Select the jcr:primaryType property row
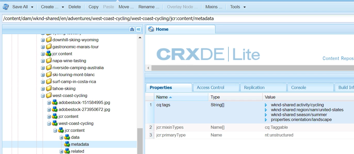The height and width of the screenshot is (154, 354). point(250,135)
